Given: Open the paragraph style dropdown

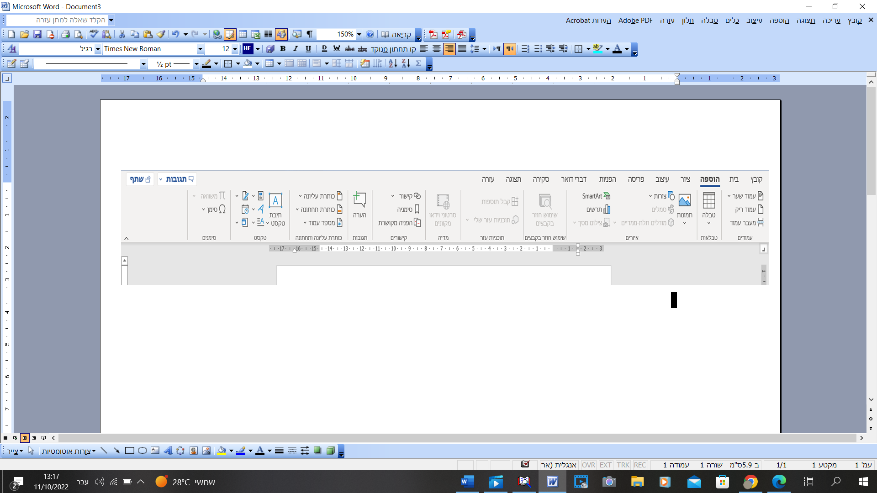Looking at the screenshot, I should click(x=98, y=49).
